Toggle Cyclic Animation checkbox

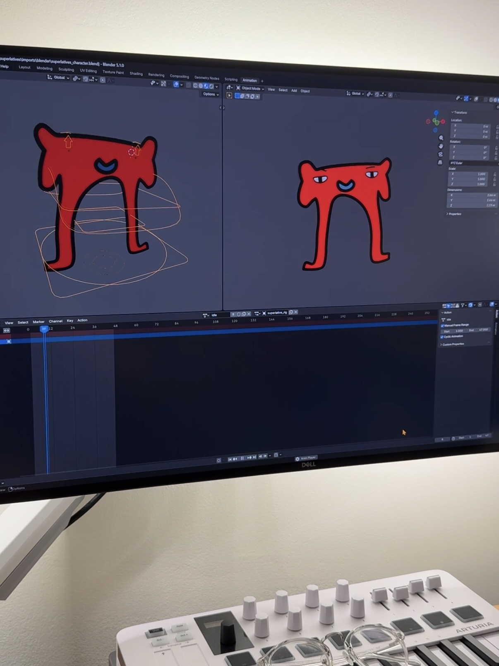pos(442,337)
